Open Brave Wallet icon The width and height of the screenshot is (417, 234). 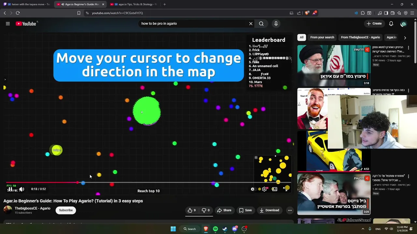coord(393,13)
